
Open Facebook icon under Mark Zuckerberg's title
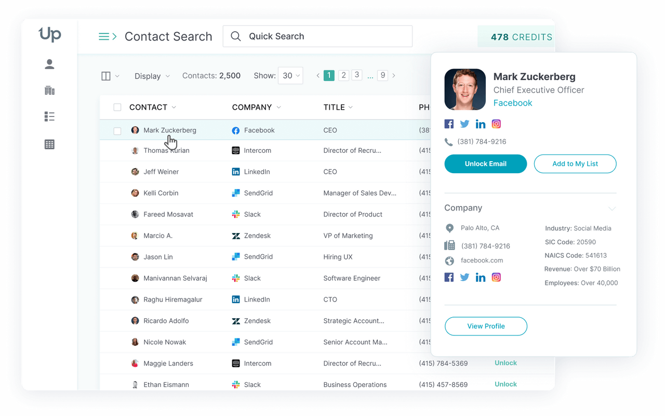449,124
